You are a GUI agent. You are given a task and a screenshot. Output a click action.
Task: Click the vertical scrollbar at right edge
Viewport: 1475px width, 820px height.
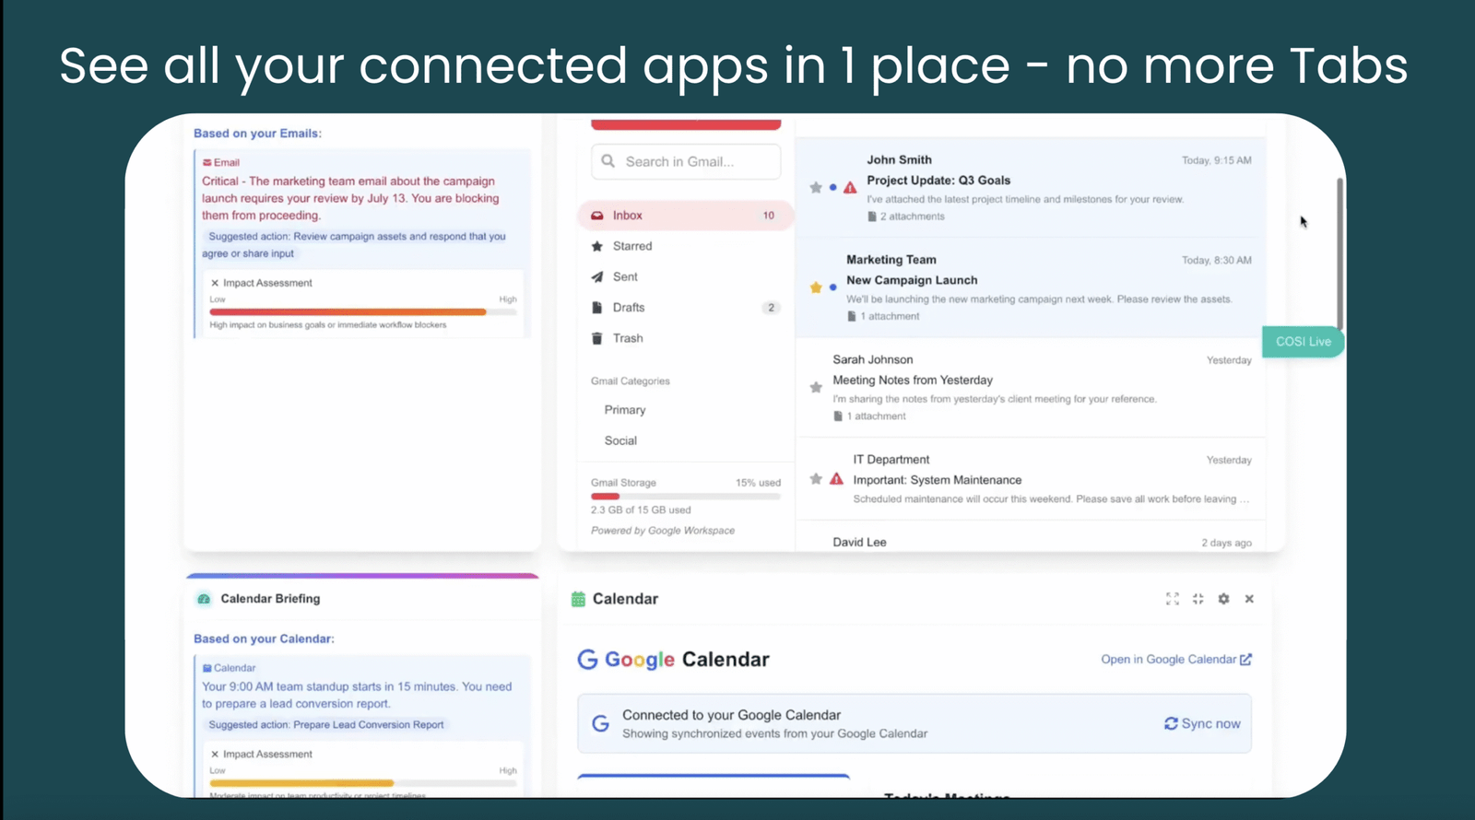point(1339,253)
